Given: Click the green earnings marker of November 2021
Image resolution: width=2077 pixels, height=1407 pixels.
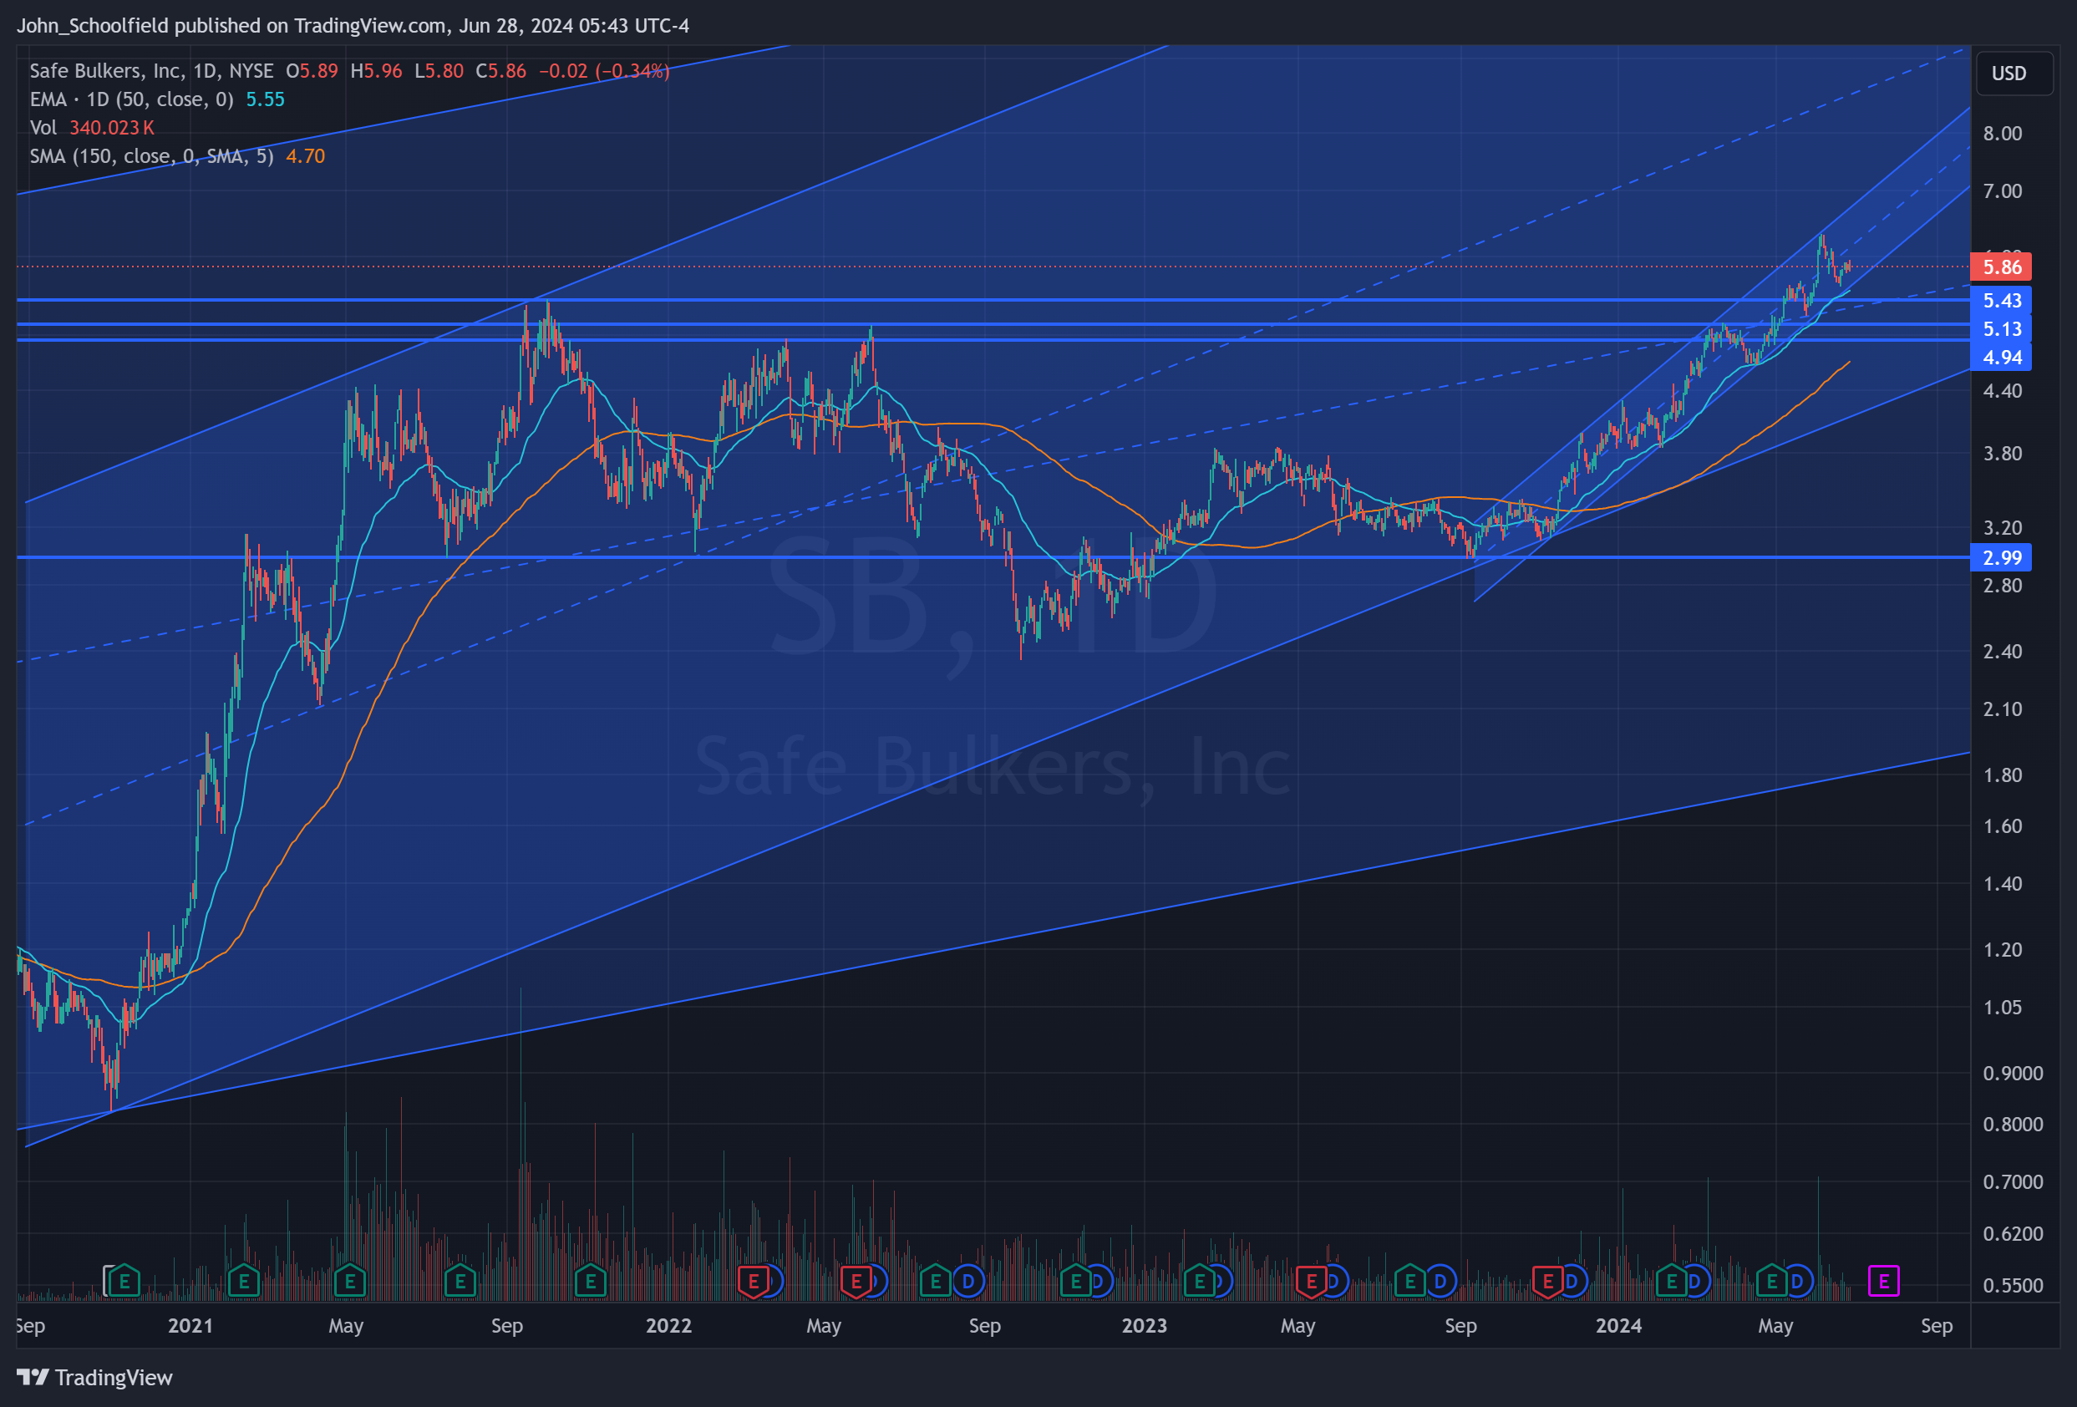Looking at the screenshot, I should (x=590, y=1282).
